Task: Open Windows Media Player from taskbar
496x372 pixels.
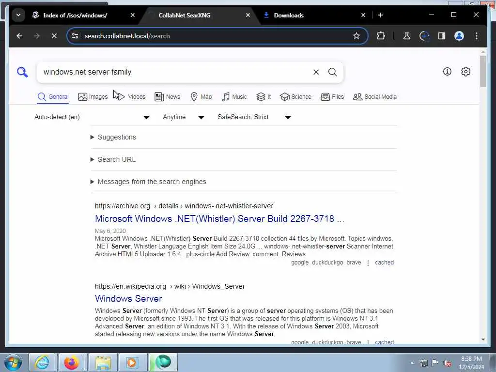Action: (x=133, y=362)
